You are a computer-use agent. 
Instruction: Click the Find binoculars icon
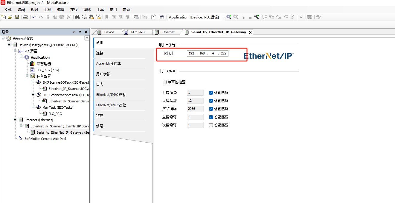[77, 17]
